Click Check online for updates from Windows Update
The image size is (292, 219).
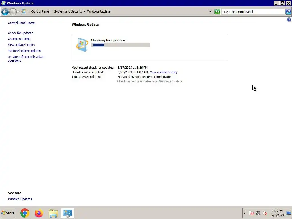point(150,81)
